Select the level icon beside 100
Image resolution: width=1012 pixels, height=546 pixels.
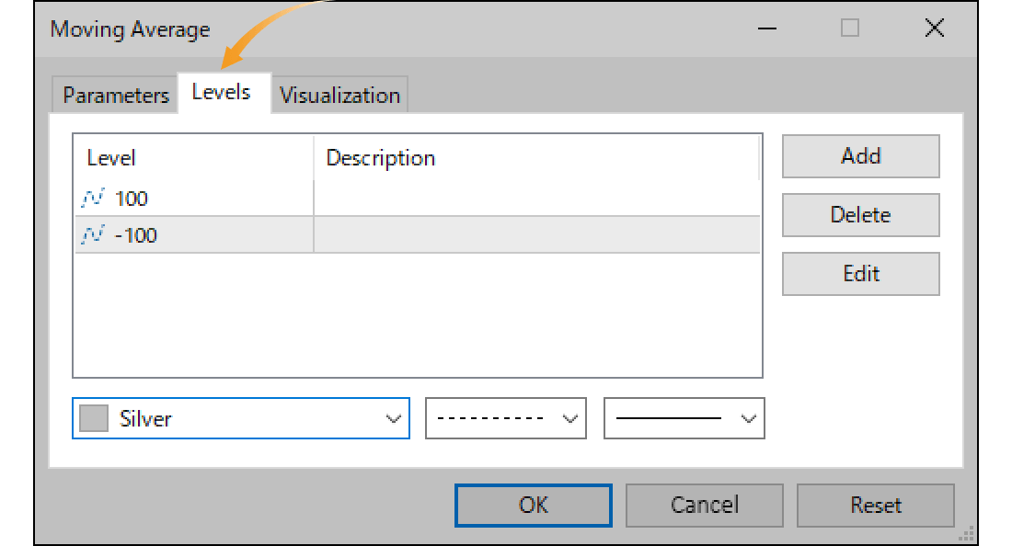click(92, 198)
